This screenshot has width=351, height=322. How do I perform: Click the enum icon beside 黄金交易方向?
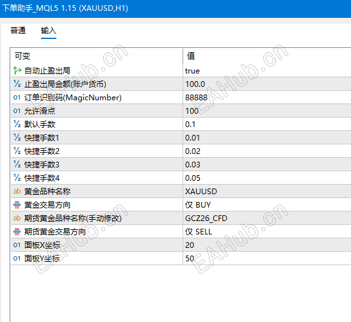[x=17, y=205]
